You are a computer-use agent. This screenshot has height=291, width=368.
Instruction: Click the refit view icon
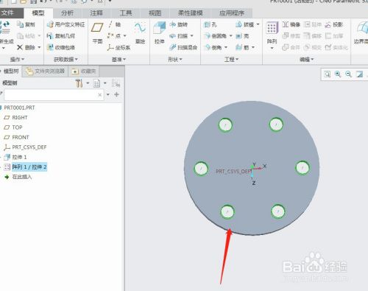click(328, 74)
